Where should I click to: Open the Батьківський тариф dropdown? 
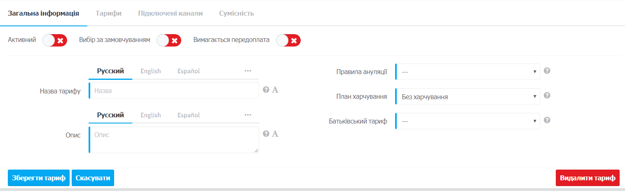[467, 121]
